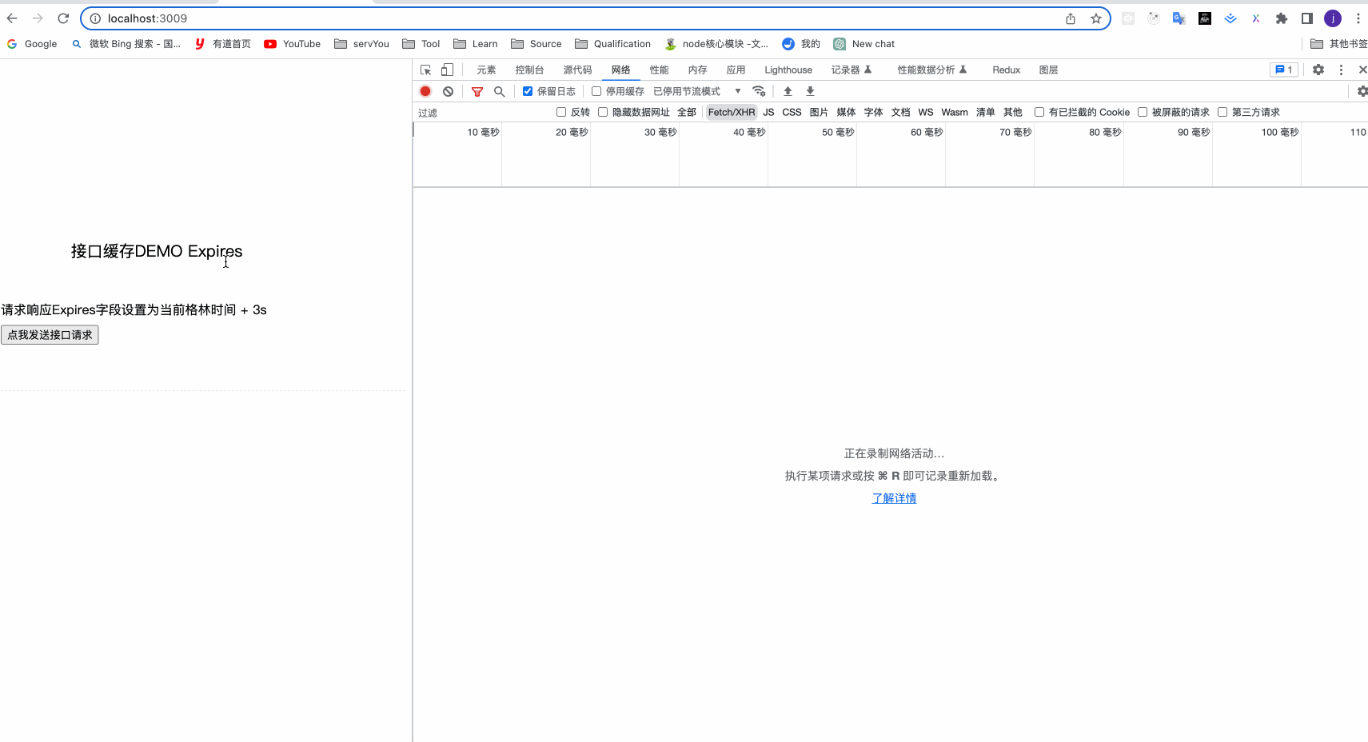Switch to the 元素 Elements tab

(x=486, y=70)
